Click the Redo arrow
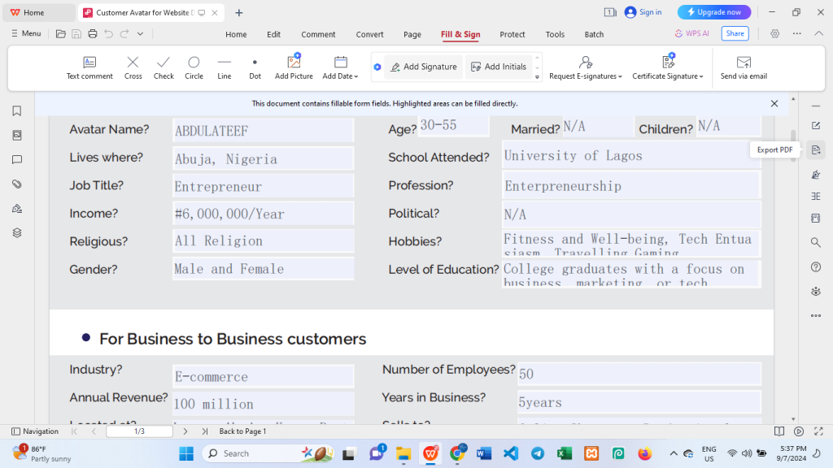This screenshot has height=468, width=833. pyautogui.click(x=124, y=34)
